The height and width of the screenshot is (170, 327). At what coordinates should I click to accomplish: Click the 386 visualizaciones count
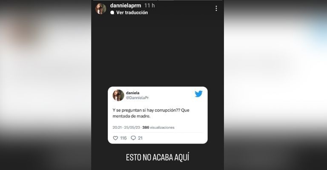[x=158, y=127]
